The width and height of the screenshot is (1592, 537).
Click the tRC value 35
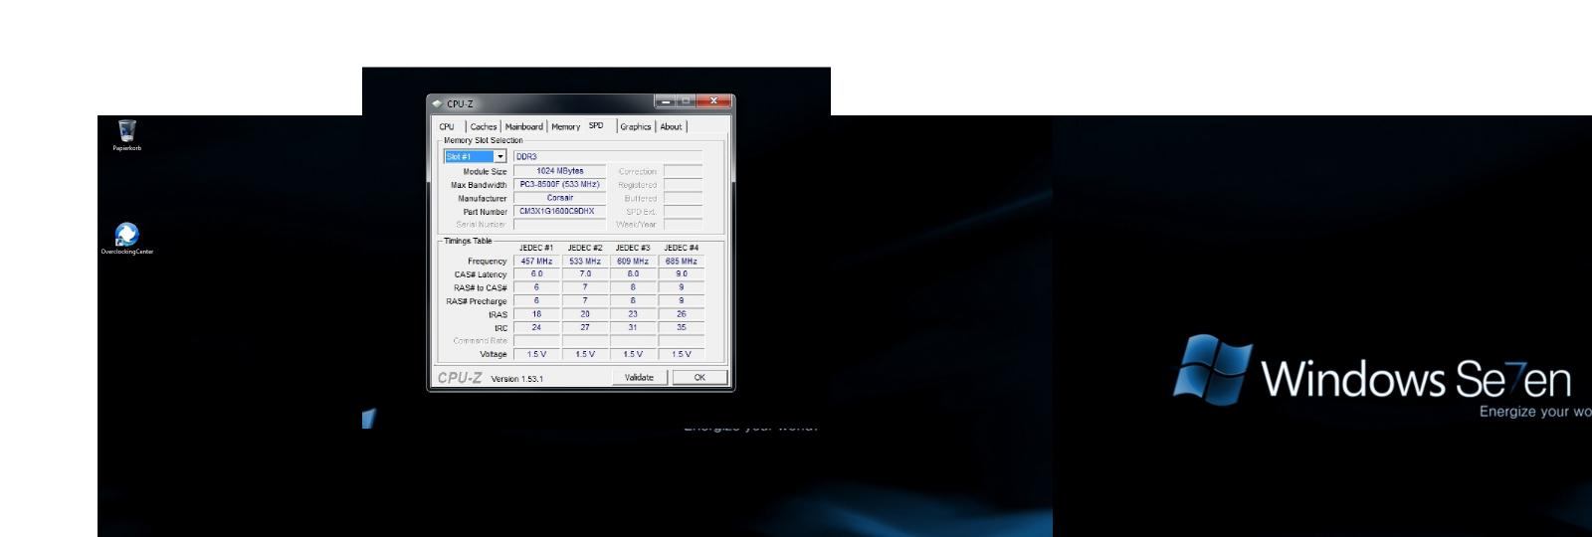pos(682,326)
